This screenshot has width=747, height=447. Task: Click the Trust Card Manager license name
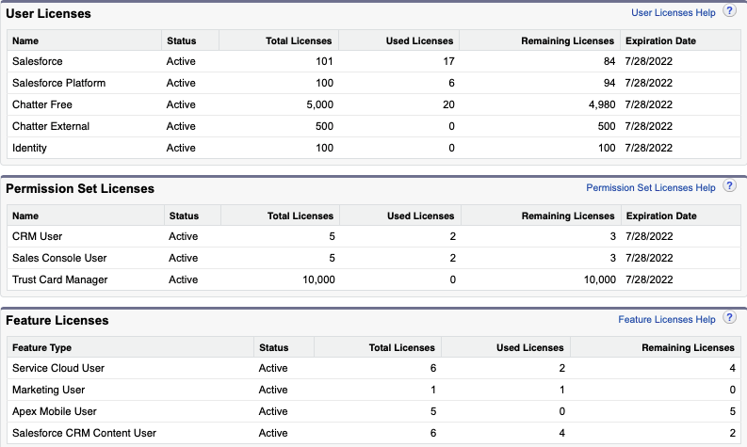coord(59,279)
